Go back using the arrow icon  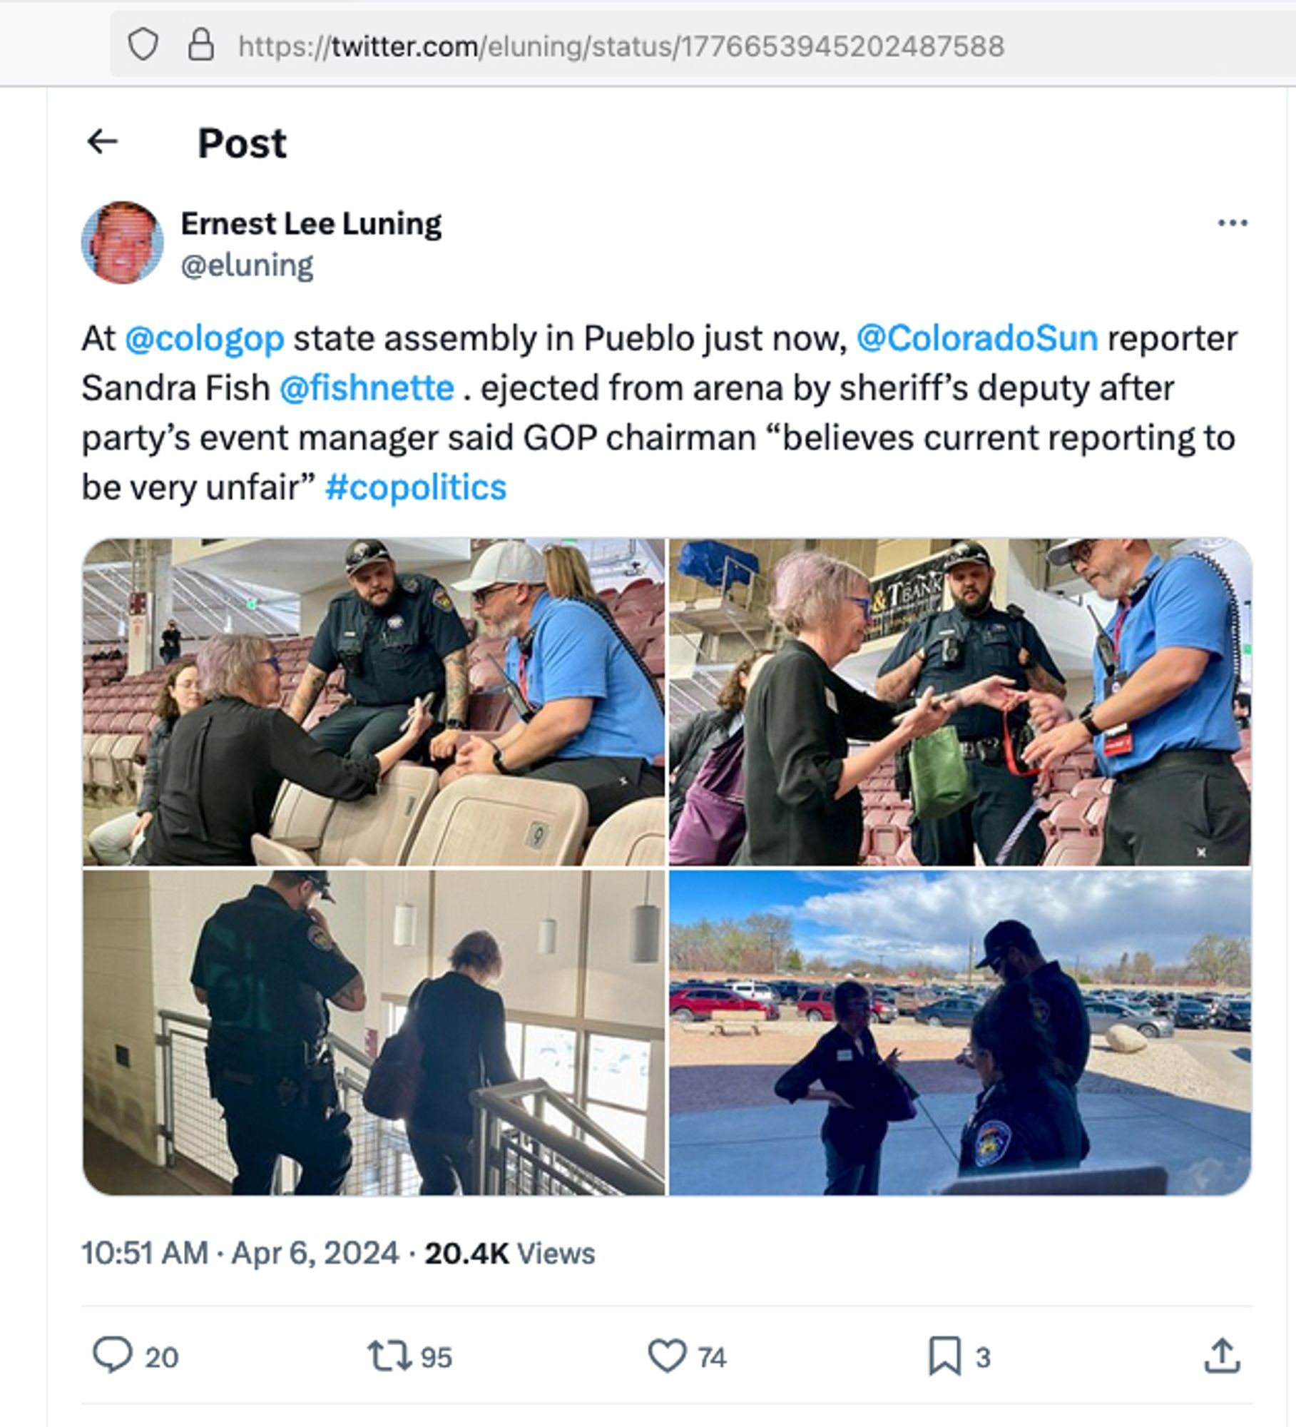pyautogui.click(x=102, y=142)
